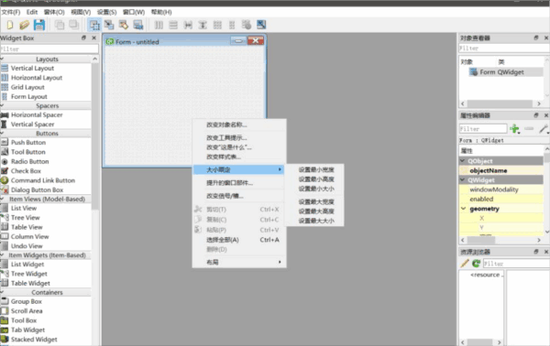Choose 改变样式表... in context menu

(x=239, y=157)
